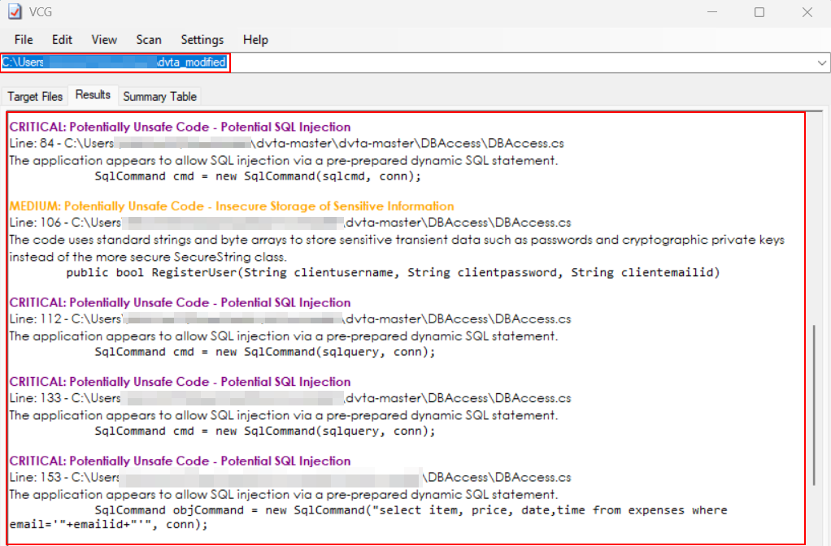Maximize the VCG window
This screenshot has height=546, width=831.
click(x=759, y=12)
